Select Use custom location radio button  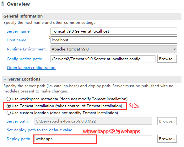(x=8, y=113)
